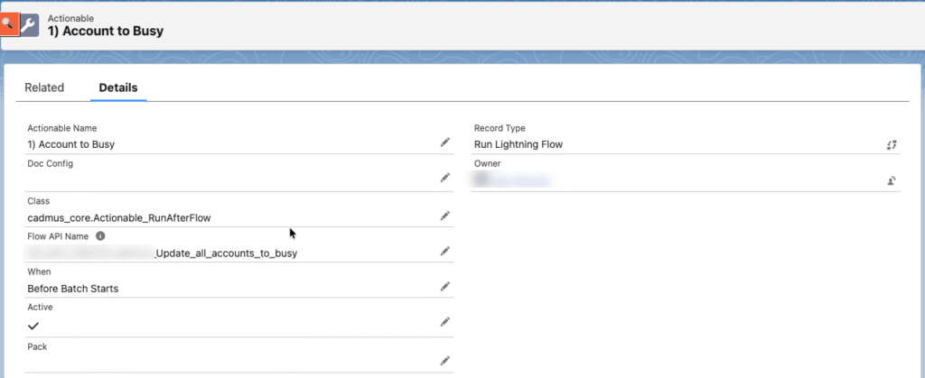Viewport: 925px width, 378px height.
Task: Change record type icon beside Run Lightning Flow
Action: click(x=892, y=144)
